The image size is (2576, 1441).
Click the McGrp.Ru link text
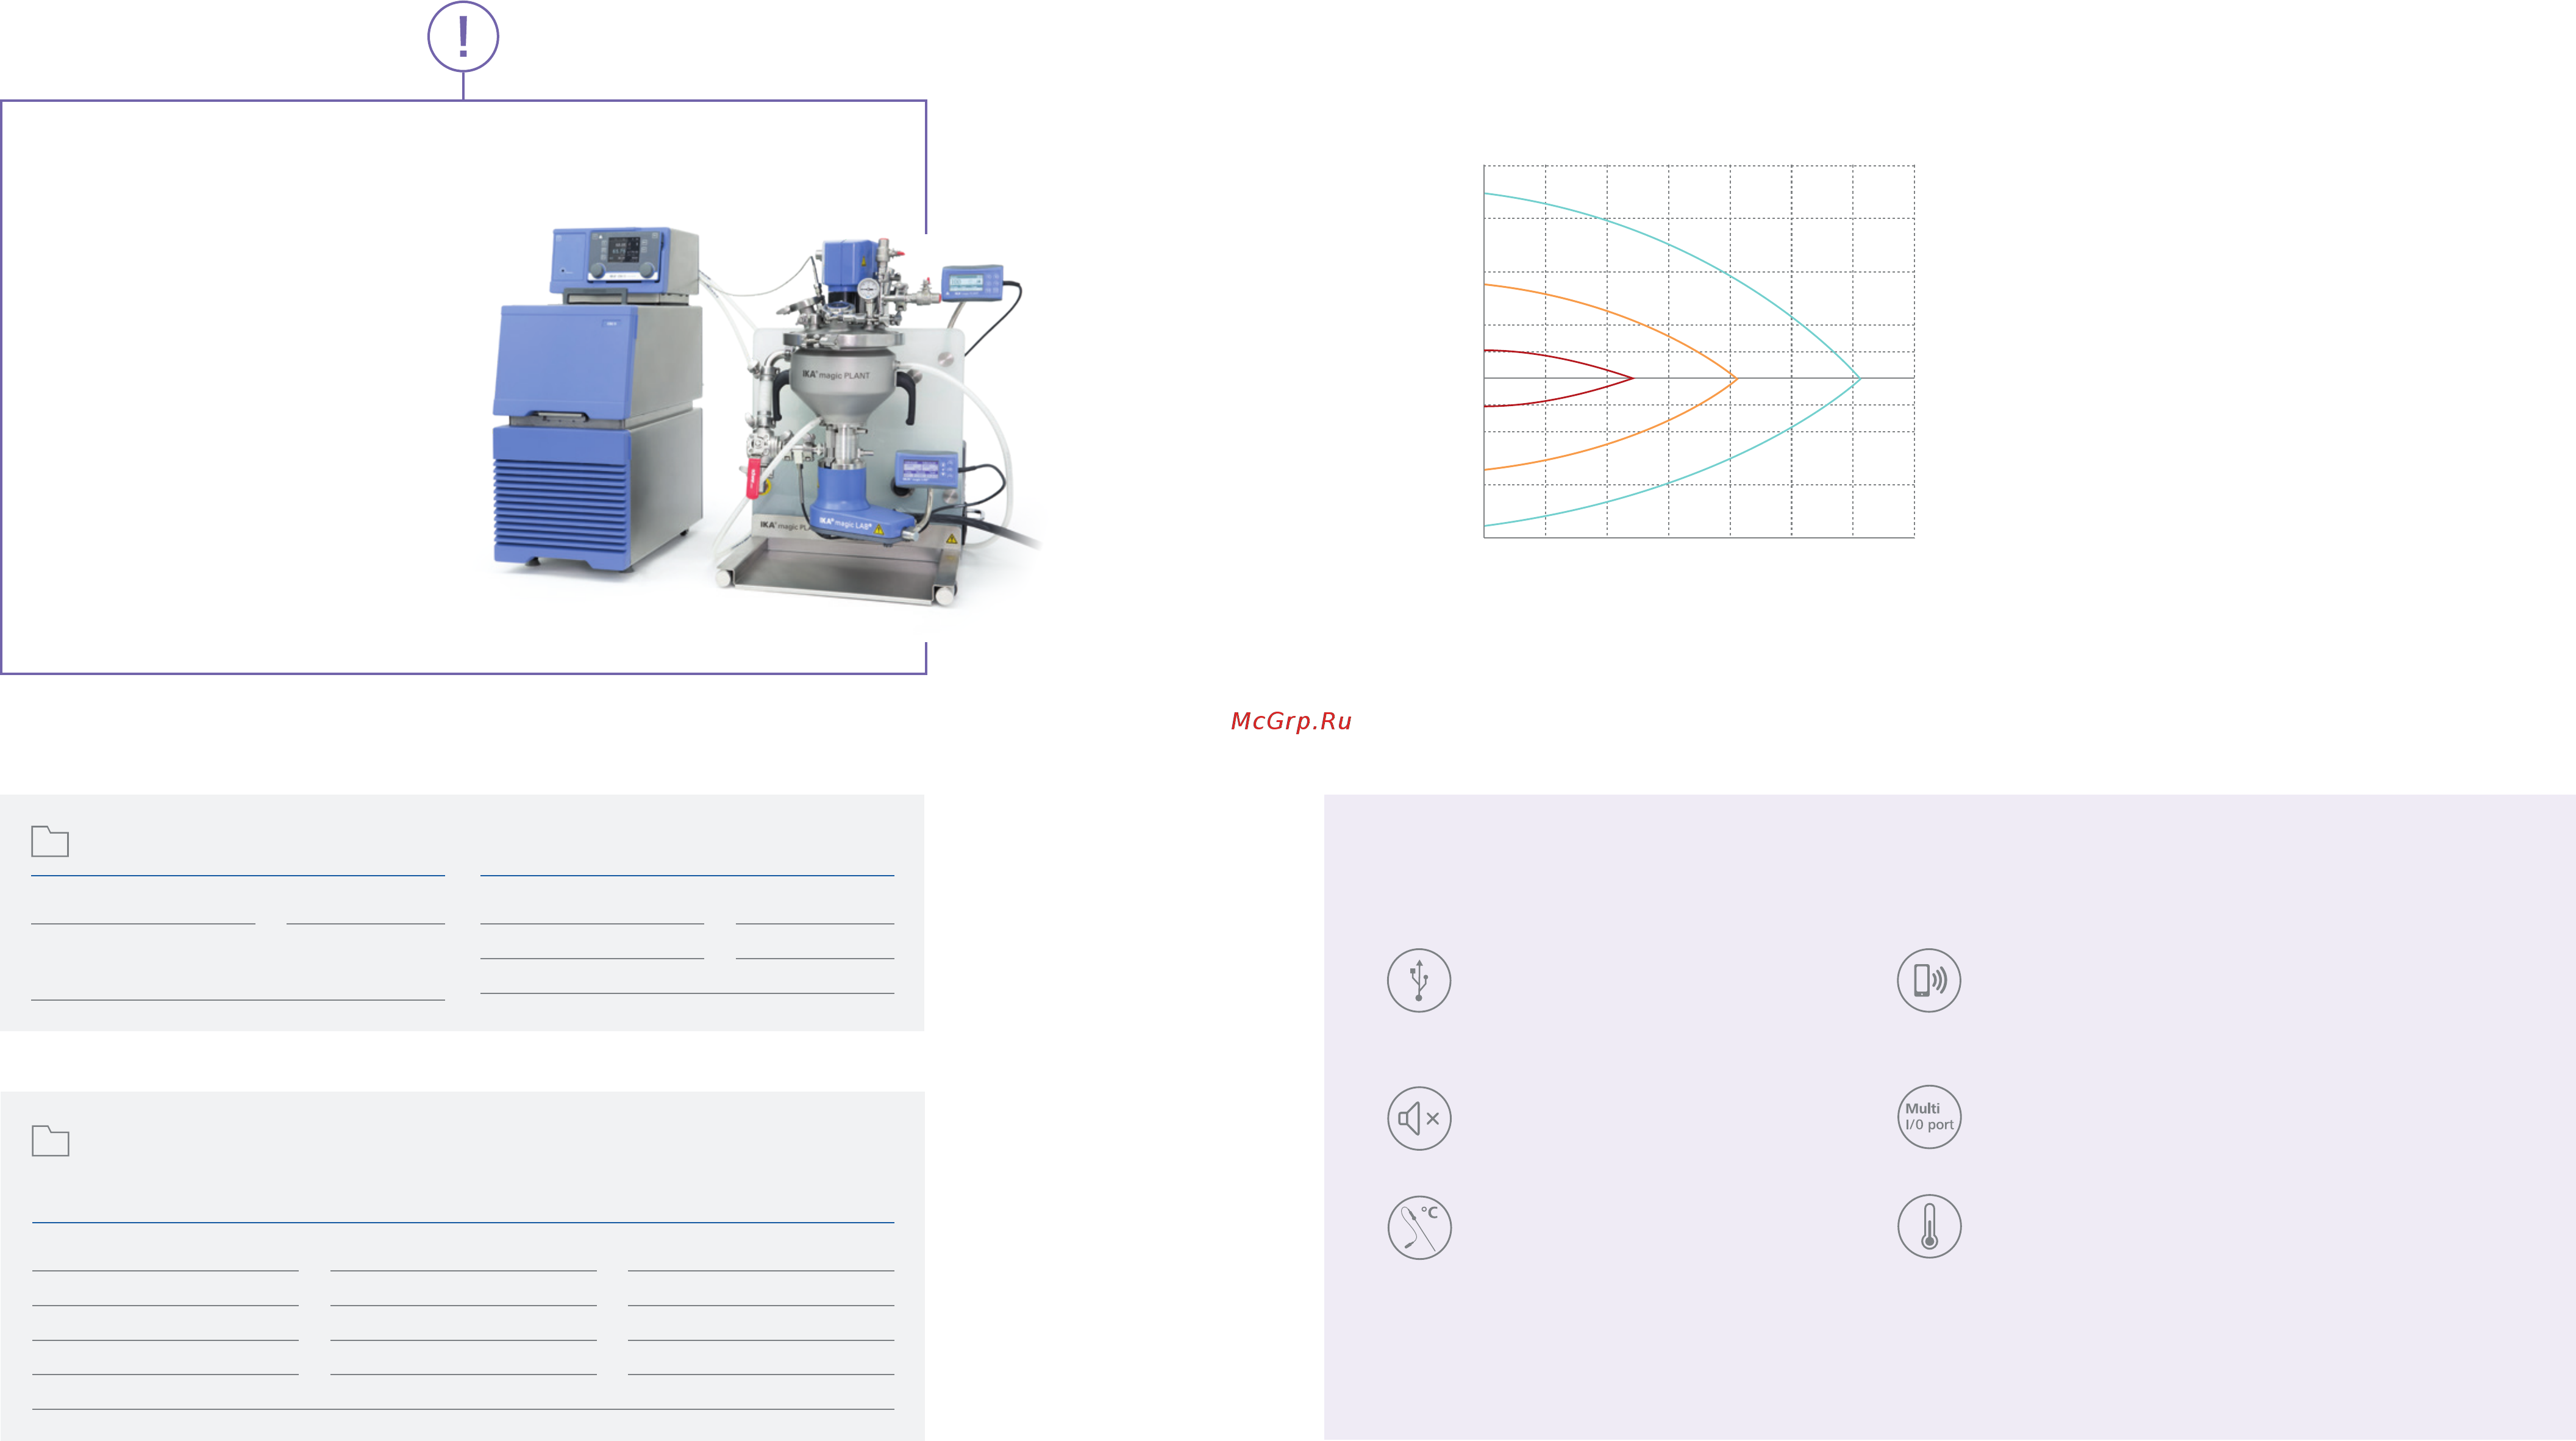[1290, 721]
